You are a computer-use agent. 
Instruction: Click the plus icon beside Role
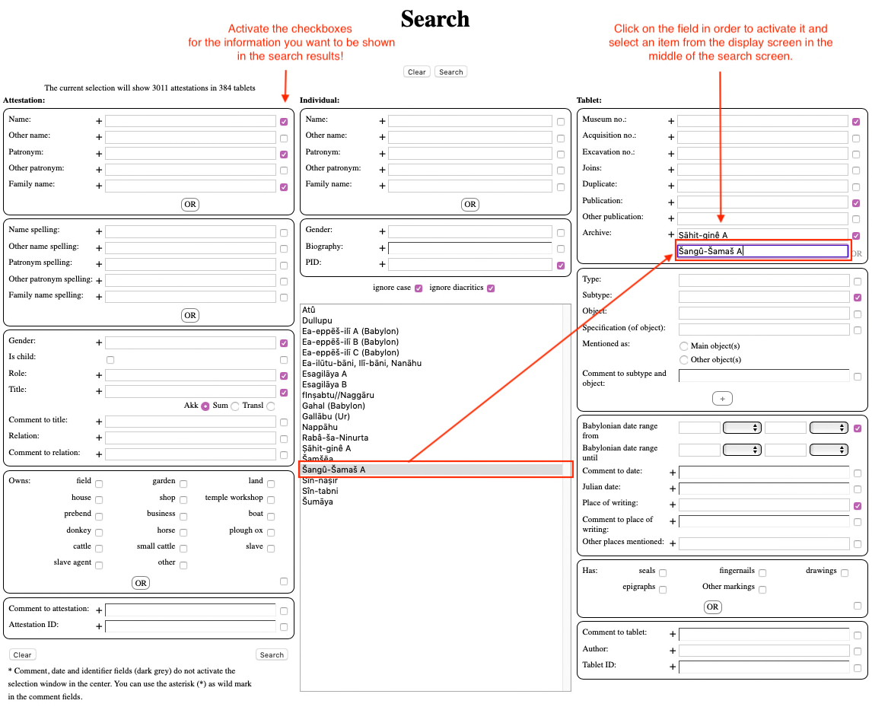[99, 375]
